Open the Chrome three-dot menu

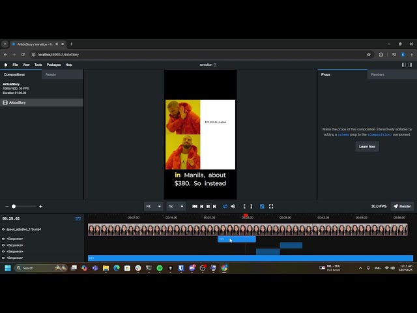(412, 55)
